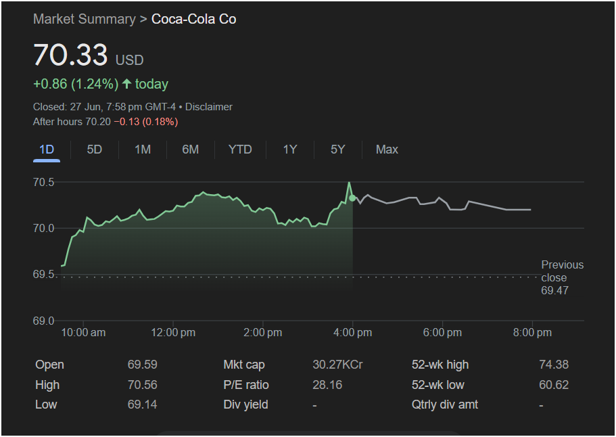Click the Closed: 27 Jun timestamp text
616x437 pixels.
105,107
